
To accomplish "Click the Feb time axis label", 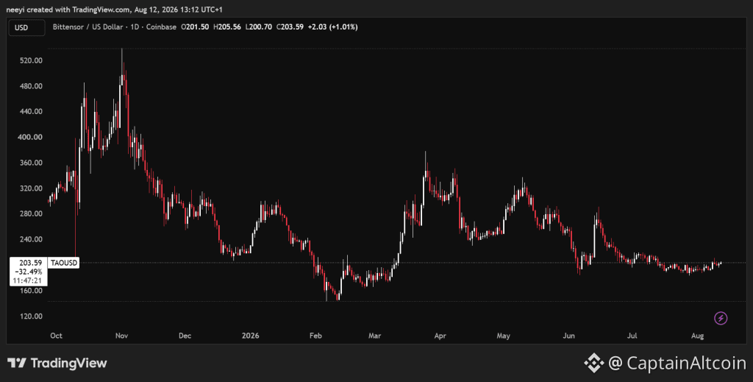I will (315, 336).
